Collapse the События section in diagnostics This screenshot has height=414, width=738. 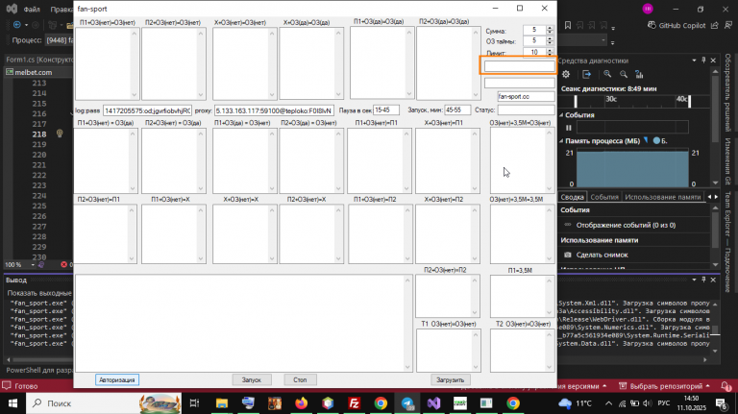pos(561,115)
